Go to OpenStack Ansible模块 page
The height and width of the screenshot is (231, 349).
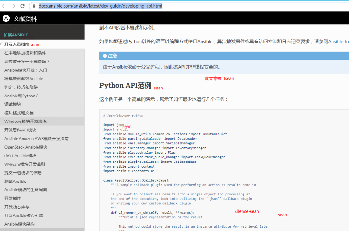[26, 147]
